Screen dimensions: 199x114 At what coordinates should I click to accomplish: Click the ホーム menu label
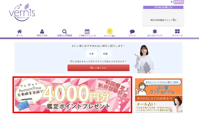(19, 36)
